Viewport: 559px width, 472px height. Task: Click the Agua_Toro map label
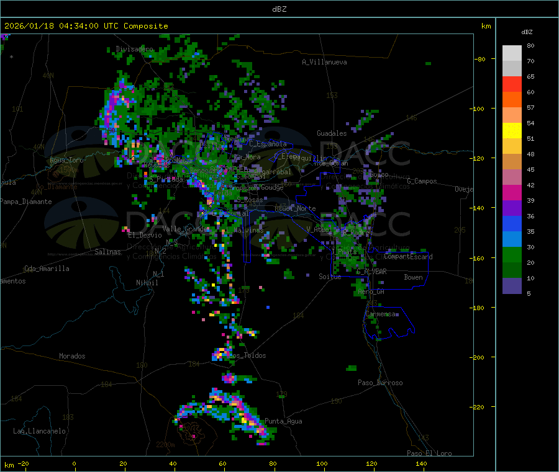coord(66,160)
